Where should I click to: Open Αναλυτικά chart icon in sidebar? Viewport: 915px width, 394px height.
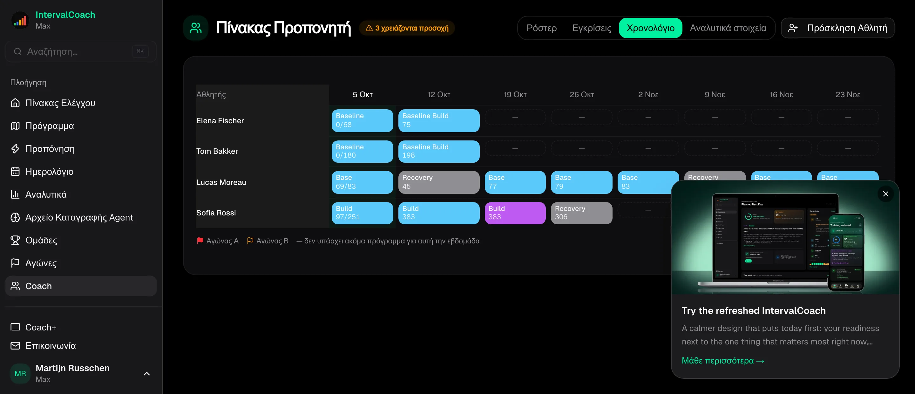point(15,194)
